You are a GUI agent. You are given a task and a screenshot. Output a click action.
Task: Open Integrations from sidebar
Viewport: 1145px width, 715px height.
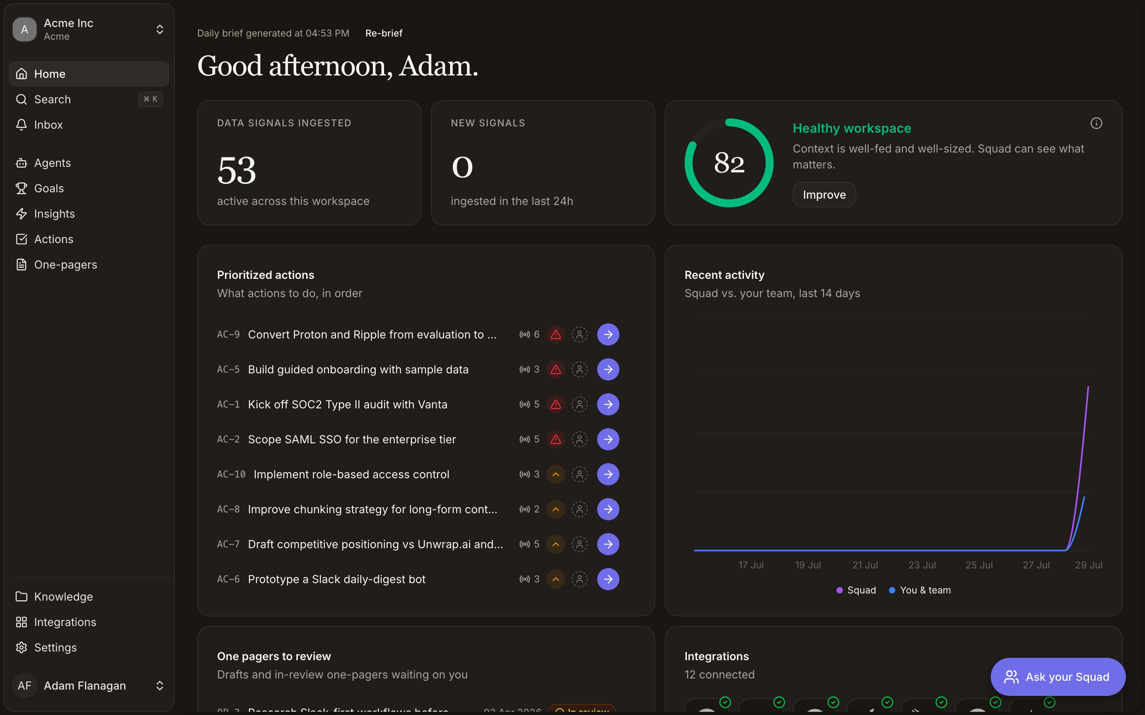[89, 622]
